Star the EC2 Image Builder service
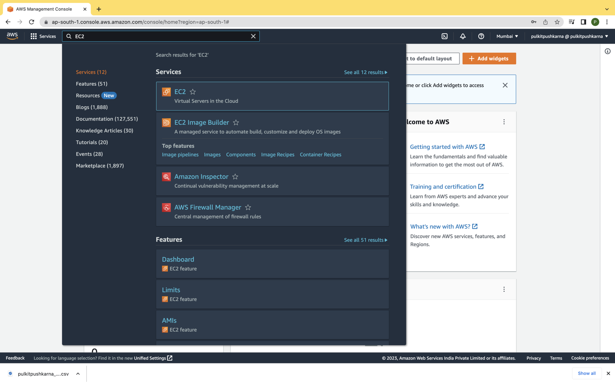Image resolution: width=615 pixels, height=384 pixels. point(236,122)
